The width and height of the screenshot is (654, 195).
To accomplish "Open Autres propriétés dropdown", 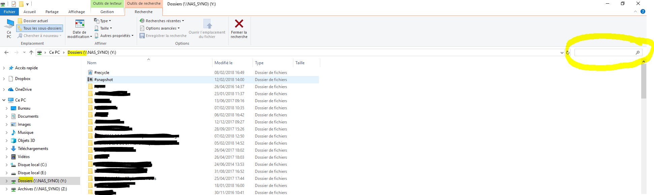I will [114, 36].
